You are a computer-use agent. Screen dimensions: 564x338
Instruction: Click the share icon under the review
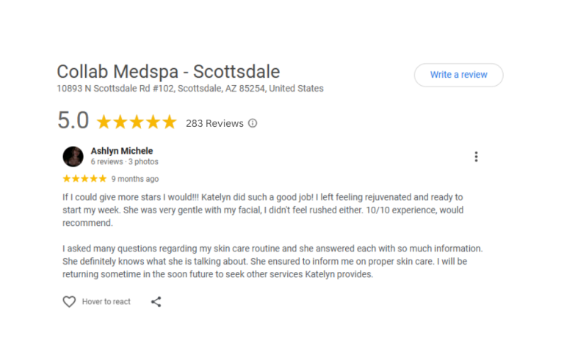[156, 301]
